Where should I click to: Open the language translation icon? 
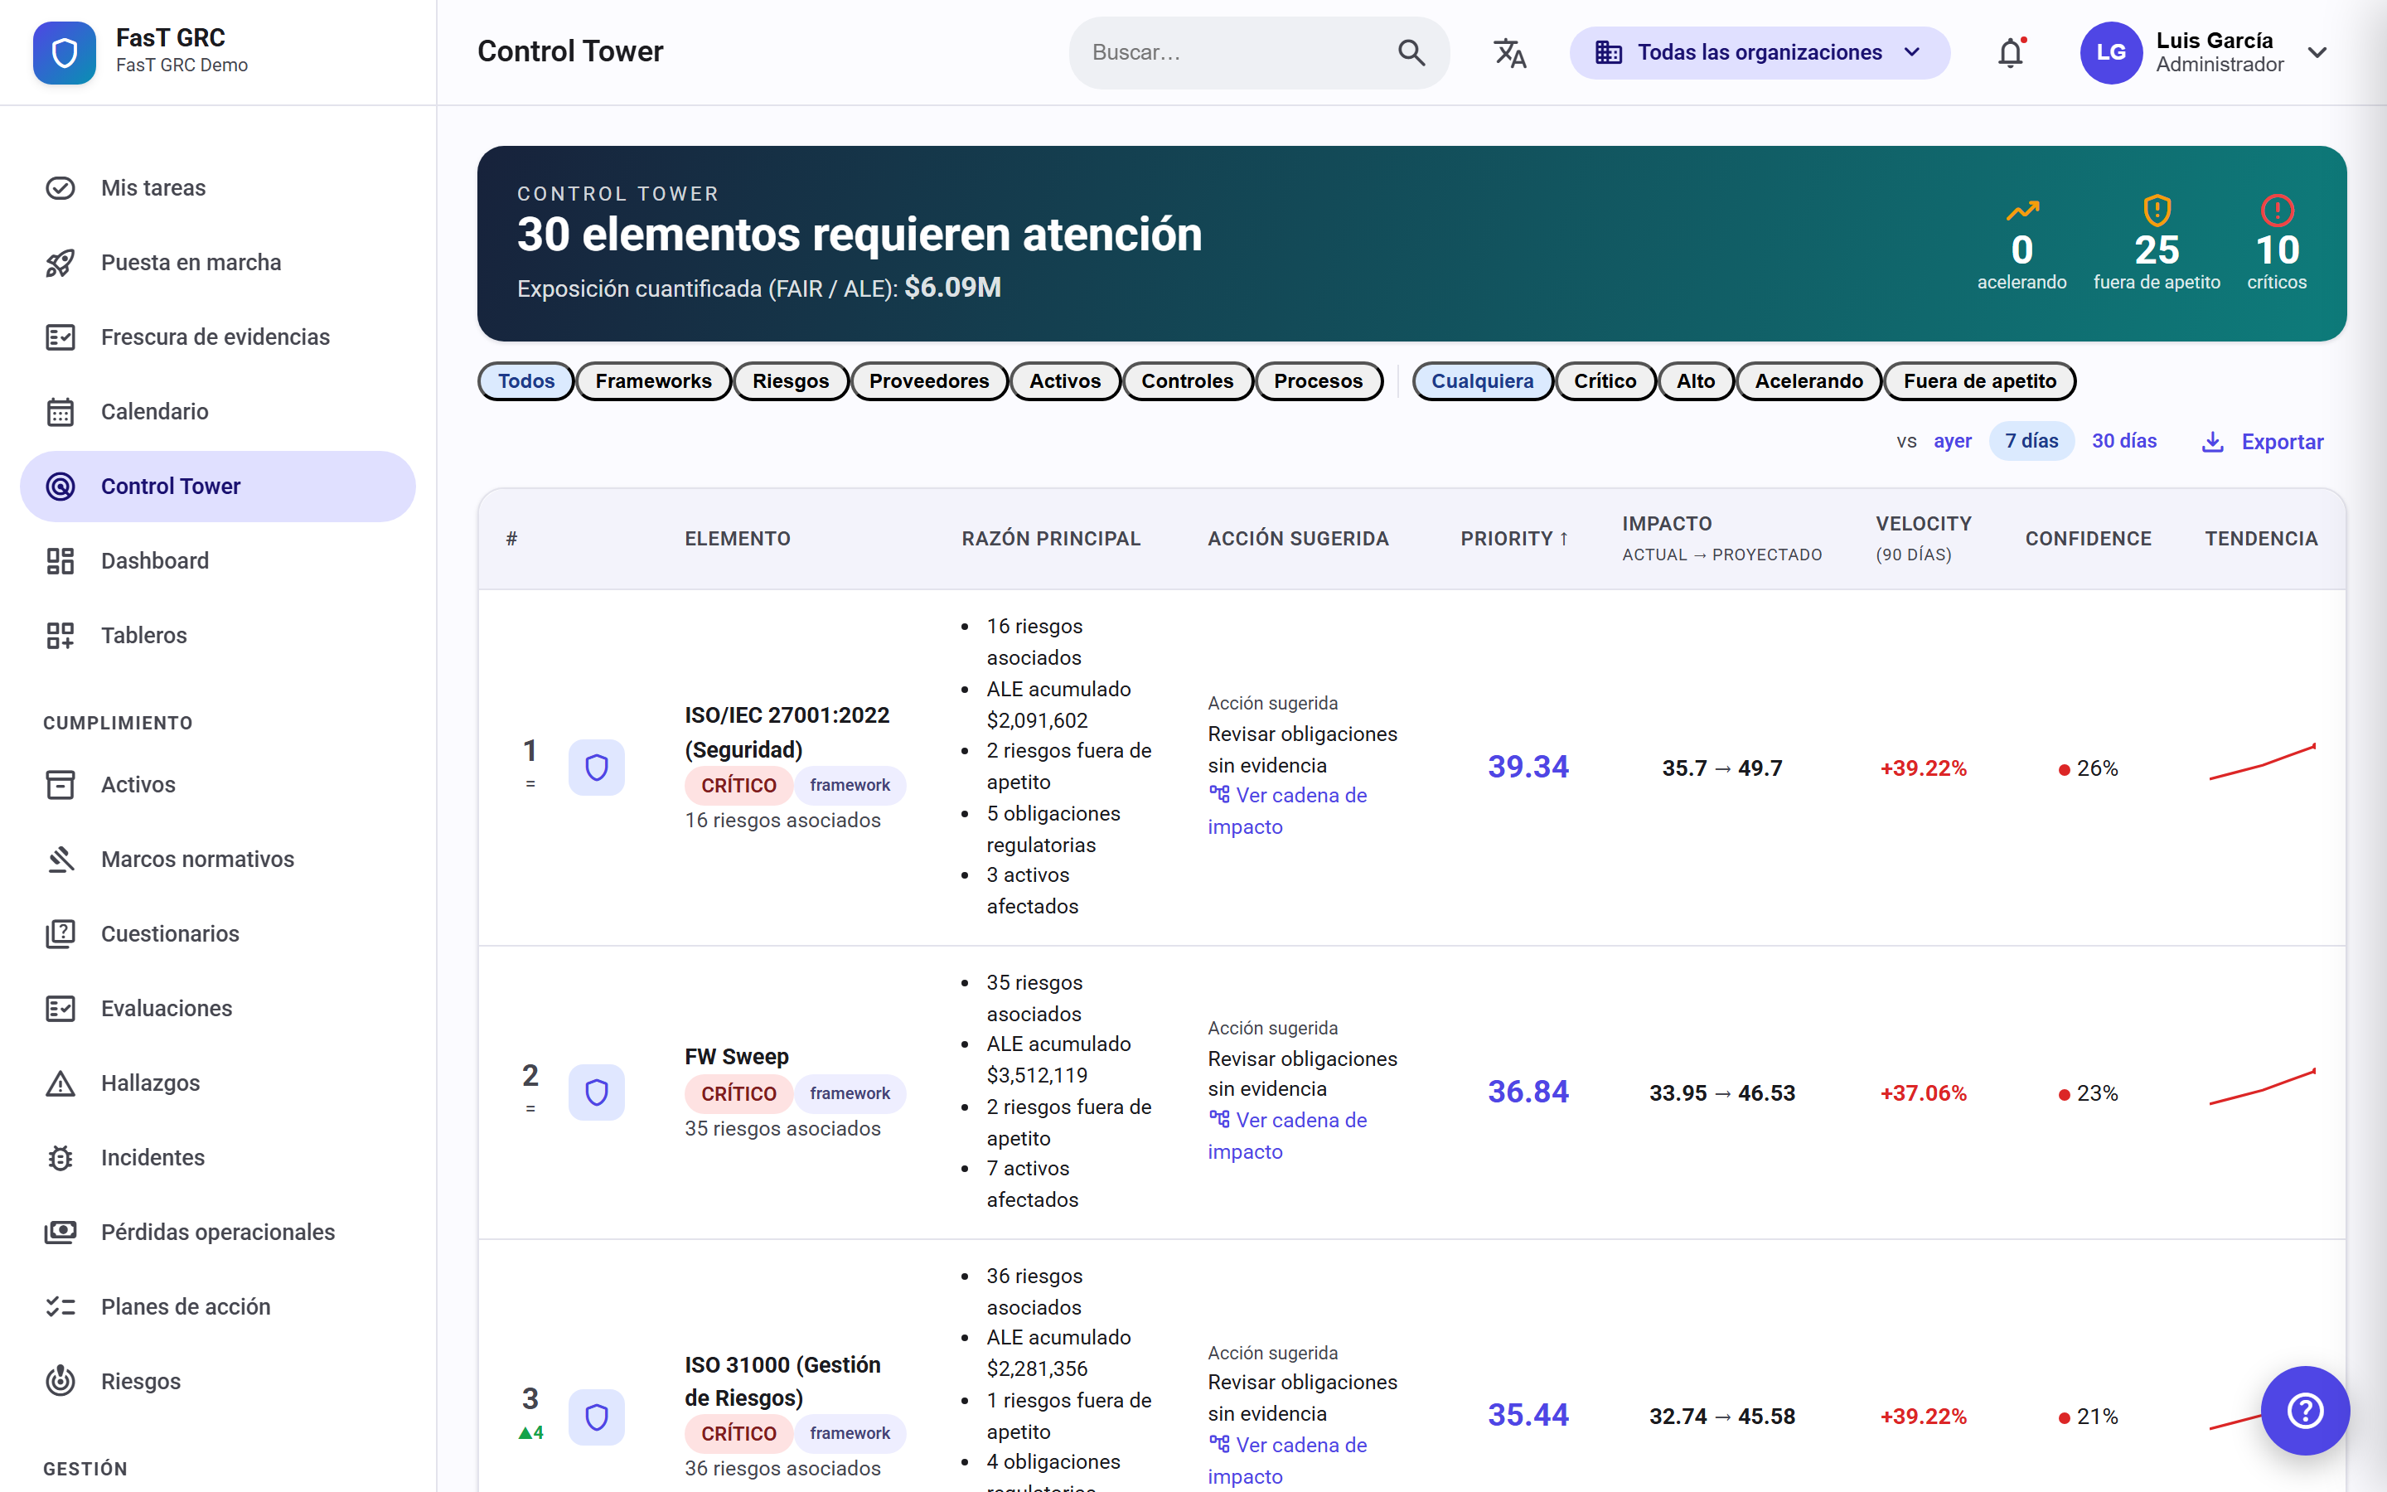point(1509,52)
